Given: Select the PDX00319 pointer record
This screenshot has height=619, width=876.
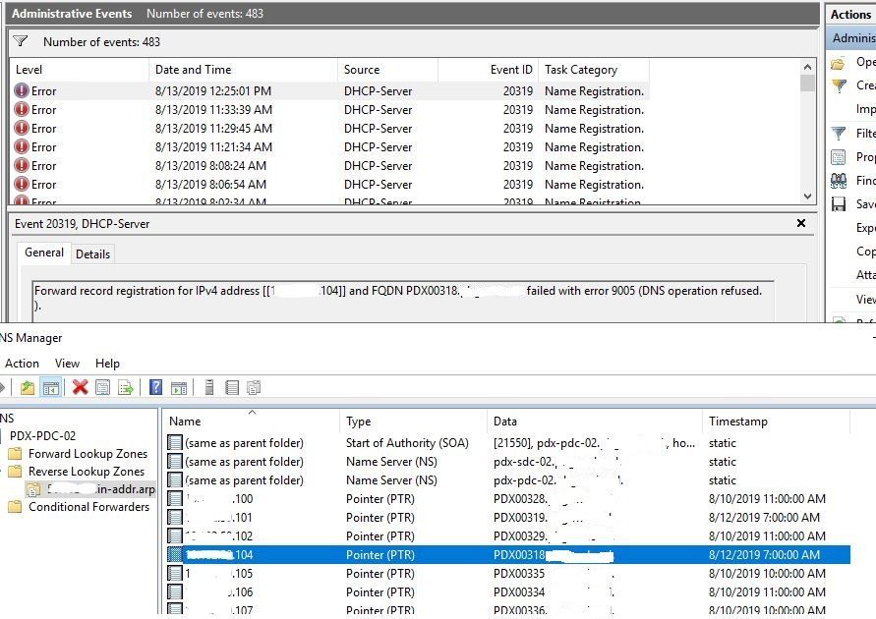Looking at the screenshot, I should [507, 518].
